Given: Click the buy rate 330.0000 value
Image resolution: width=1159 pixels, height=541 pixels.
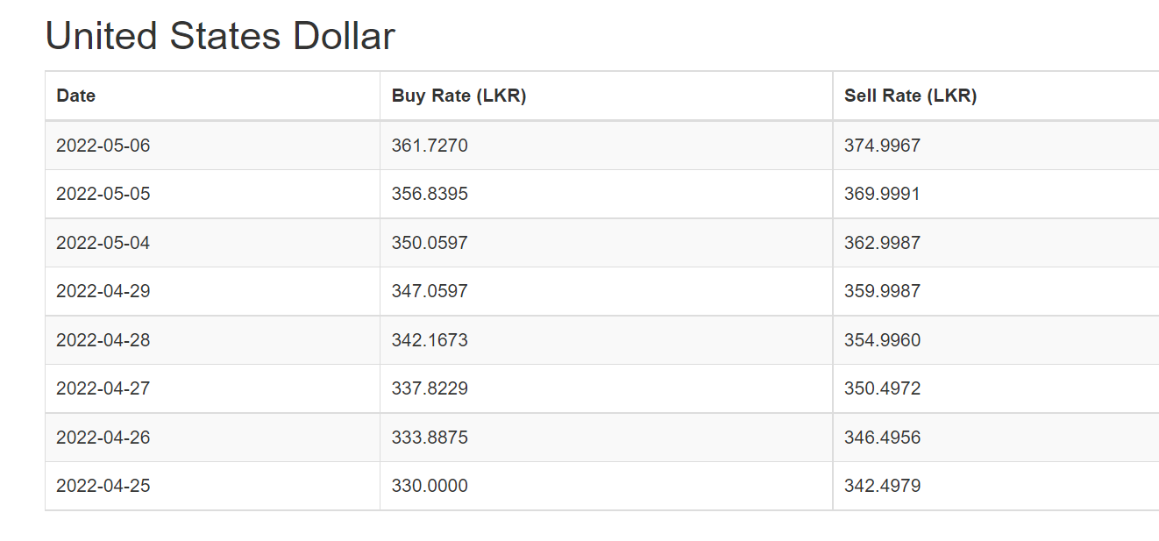Looking at the screenshot, I should point(430,486).
